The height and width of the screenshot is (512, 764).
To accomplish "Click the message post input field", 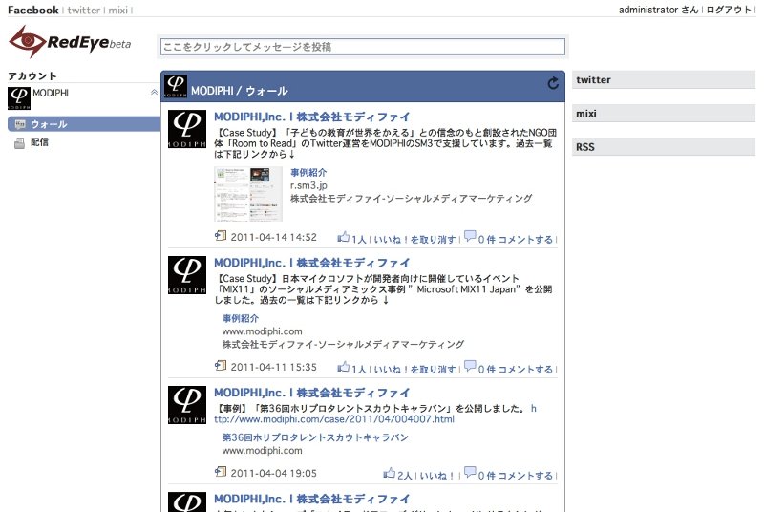I will tap(363, 47).
